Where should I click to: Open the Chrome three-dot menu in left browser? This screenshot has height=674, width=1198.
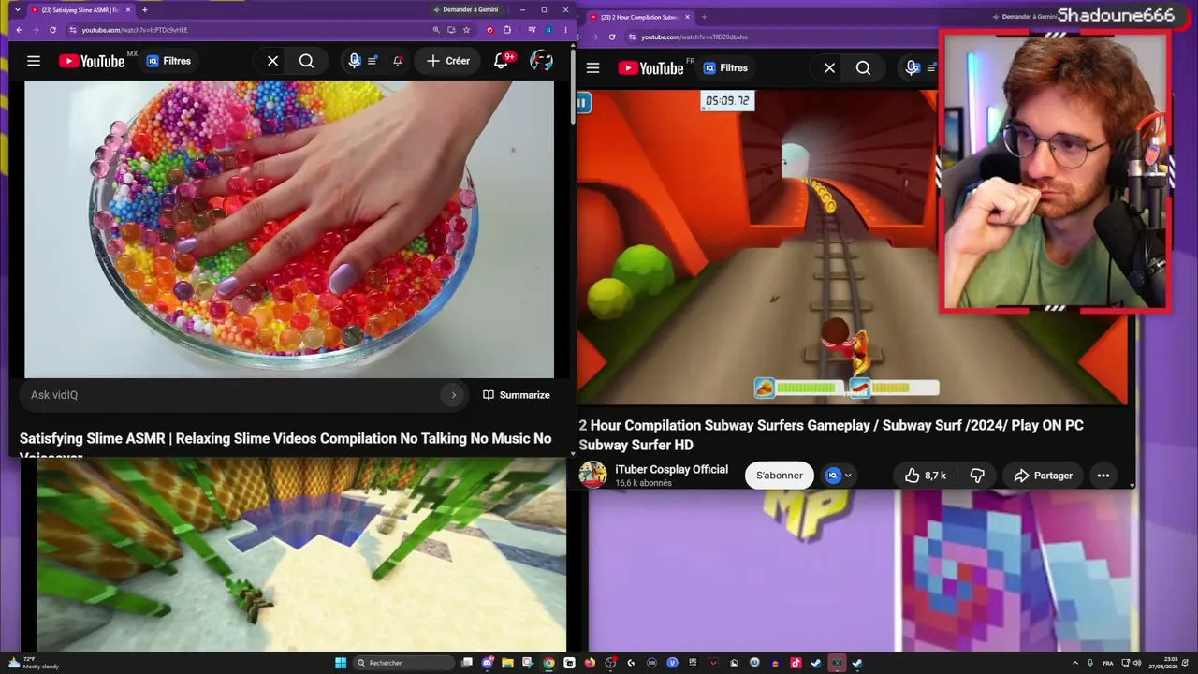pyautogui.click(x=565, y=30)
